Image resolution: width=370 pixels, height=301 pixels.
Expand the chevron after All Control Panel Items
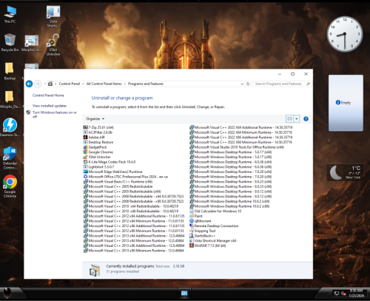pos(124,84)
